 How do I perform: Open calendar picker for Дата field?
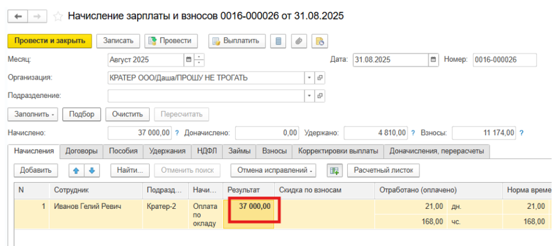(433, 60)
